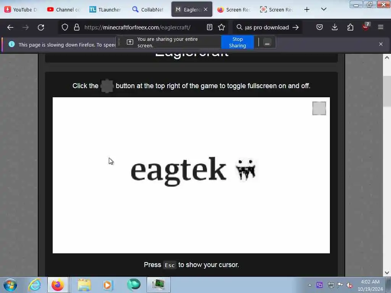Click the page scrollbar up arrow

pyautogui.click(x=387, y=58)
